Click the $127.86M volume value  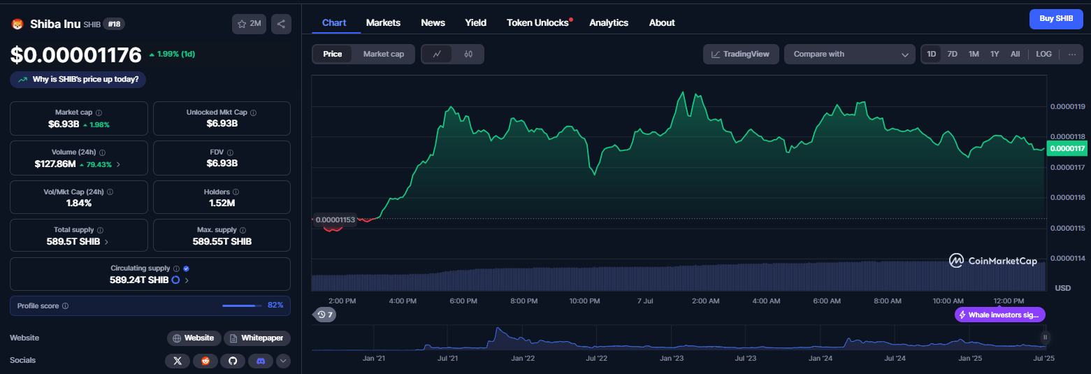(55, 164)
